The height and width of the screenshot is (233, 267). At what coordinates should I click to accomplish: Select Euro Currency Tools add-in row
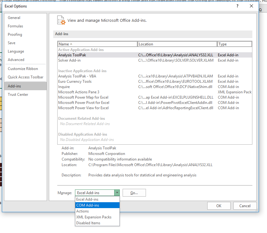pos(75,82)
